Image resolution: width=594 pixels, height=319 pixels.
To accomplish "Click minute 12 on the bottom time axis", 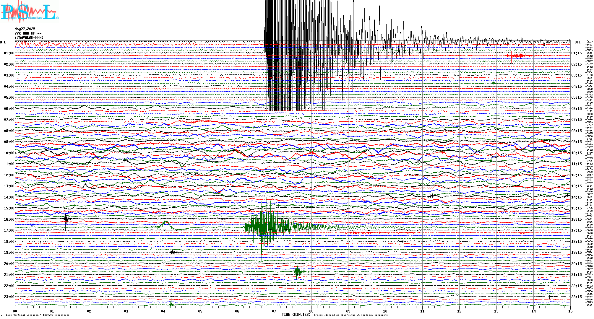I will [x=459, y=311].
